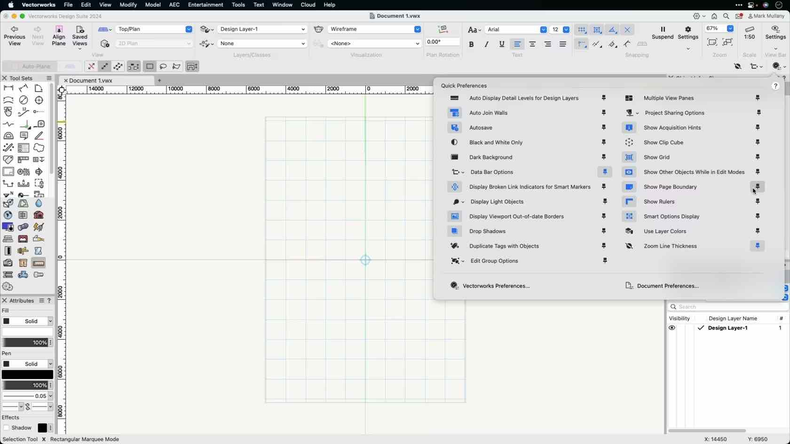The height and width of the screenshot is (444, 790).
Task: Open Vectorworks Preferences
Action: point(490,286)
